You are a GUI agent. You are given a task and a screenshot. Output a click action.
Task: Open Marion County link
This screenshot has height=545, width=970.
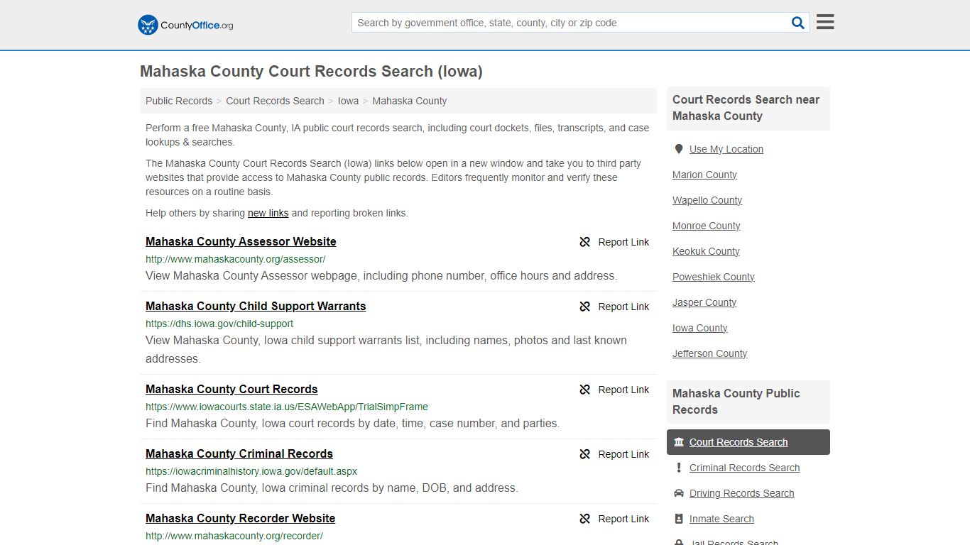click(x=704, y=175)
